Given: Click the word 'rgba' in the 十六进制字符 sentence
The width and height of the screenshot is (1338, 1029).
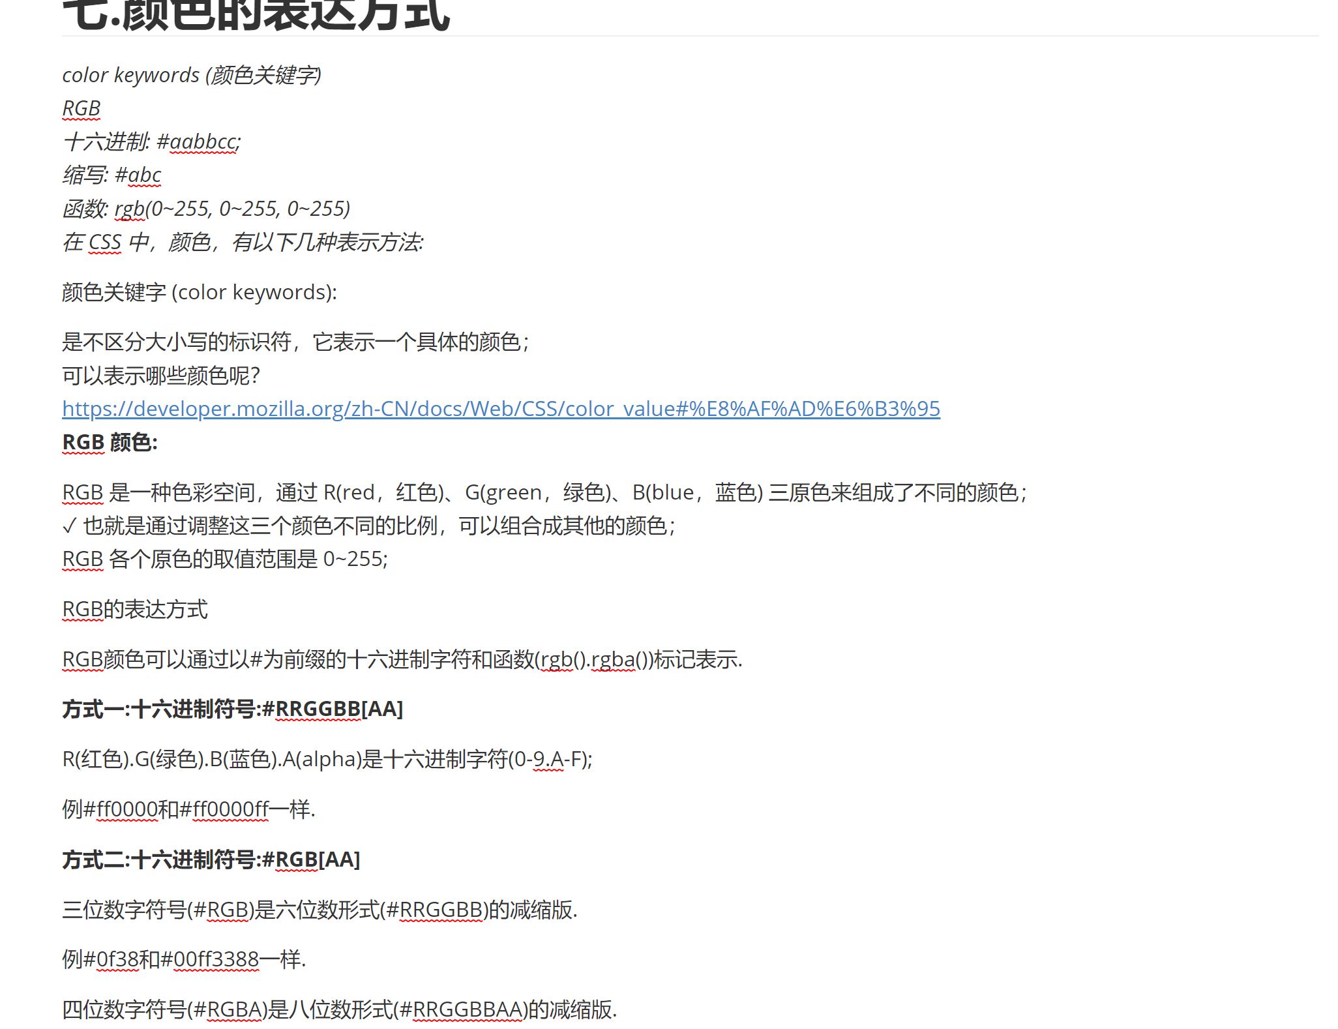Looking at the screenshot, I should tap(613, 659).
